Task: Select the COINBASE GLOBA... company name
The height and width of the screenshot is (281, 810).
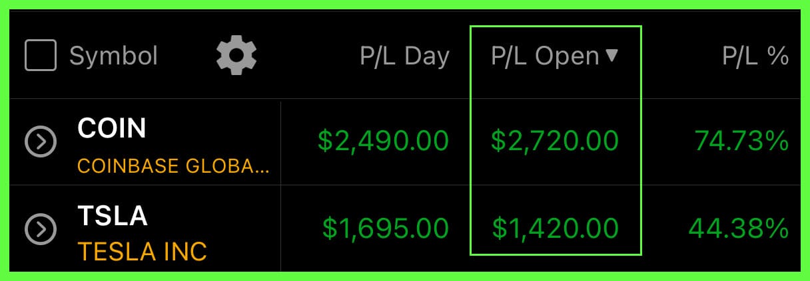Action: 173,165
